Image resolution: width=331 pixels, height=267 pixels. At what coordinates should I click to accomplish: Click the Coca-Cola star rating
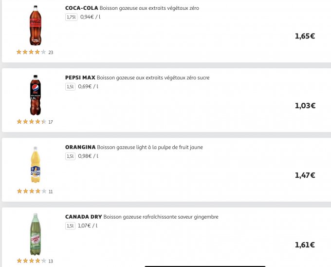click(x=31, y=52)
